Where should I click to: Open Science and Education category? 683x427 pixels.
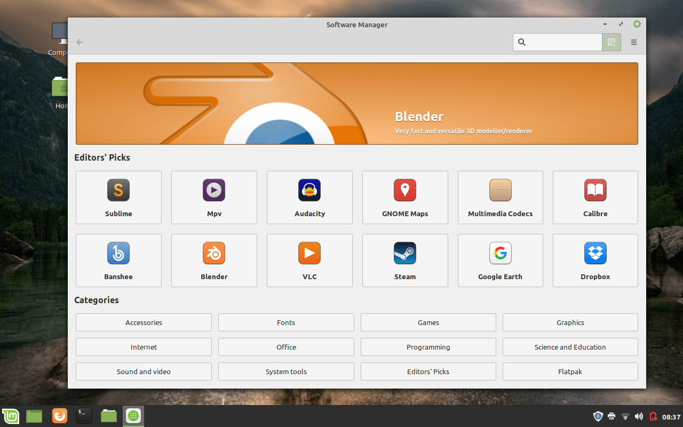click(x=570, y=347)
